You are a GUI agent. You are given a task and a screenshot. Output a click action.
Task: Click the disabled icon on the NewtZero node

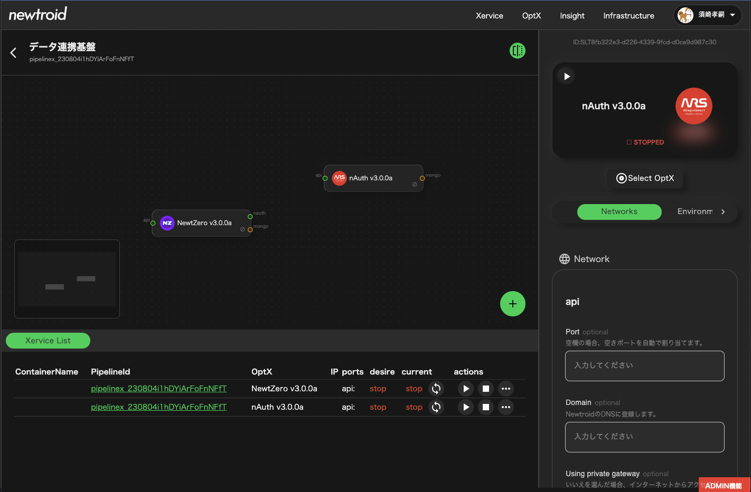[242, 229]
